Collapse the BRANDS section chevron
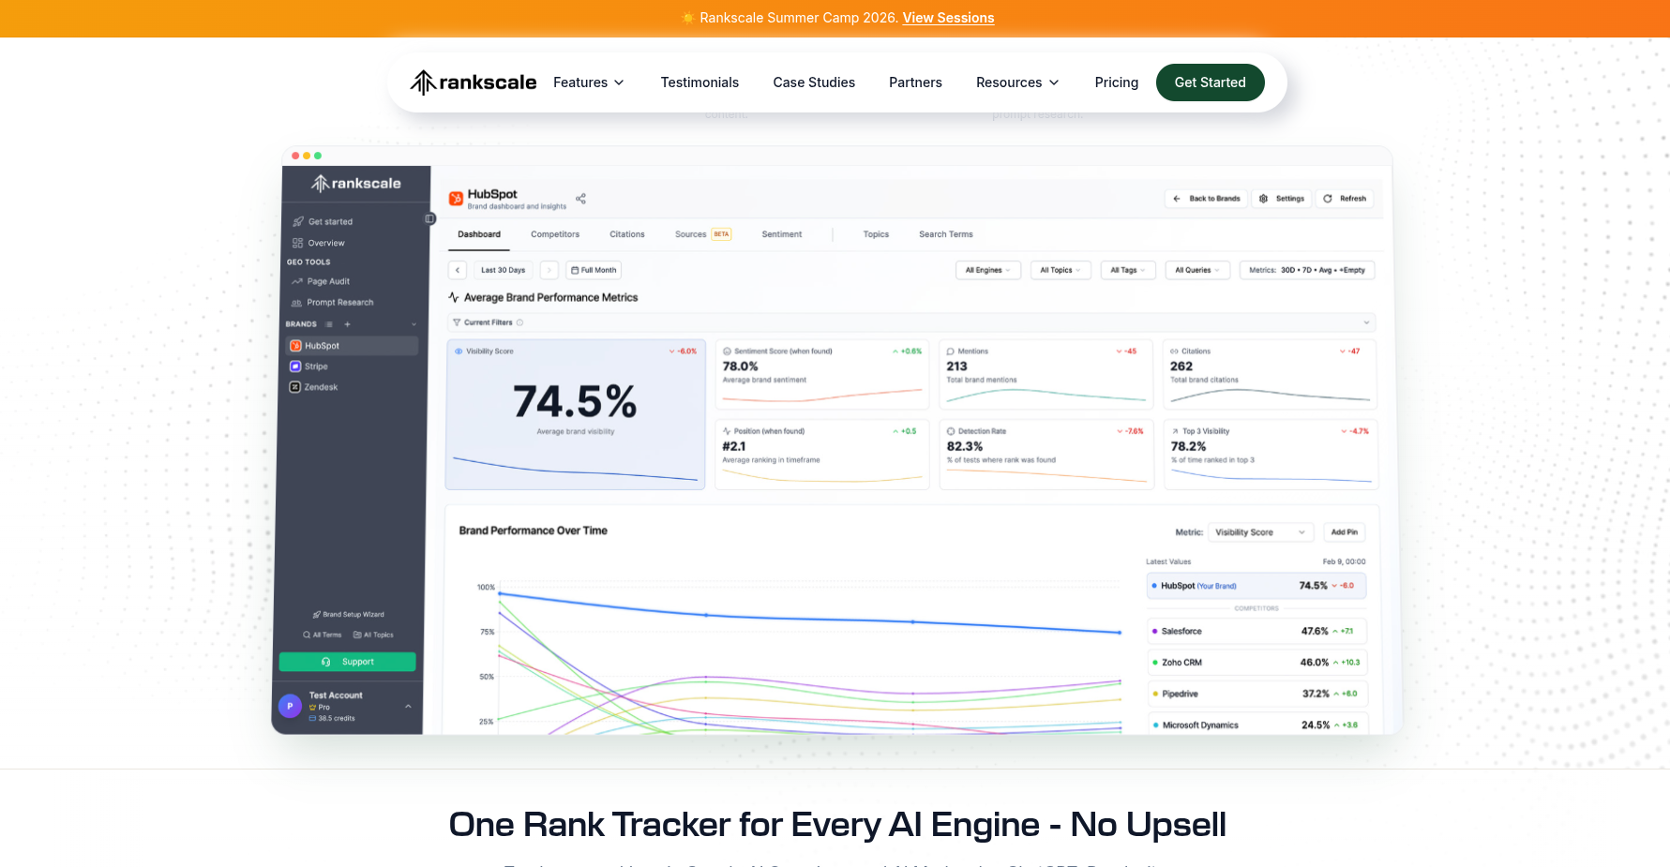Screen dimensions: 1670x867 (414, 324)
